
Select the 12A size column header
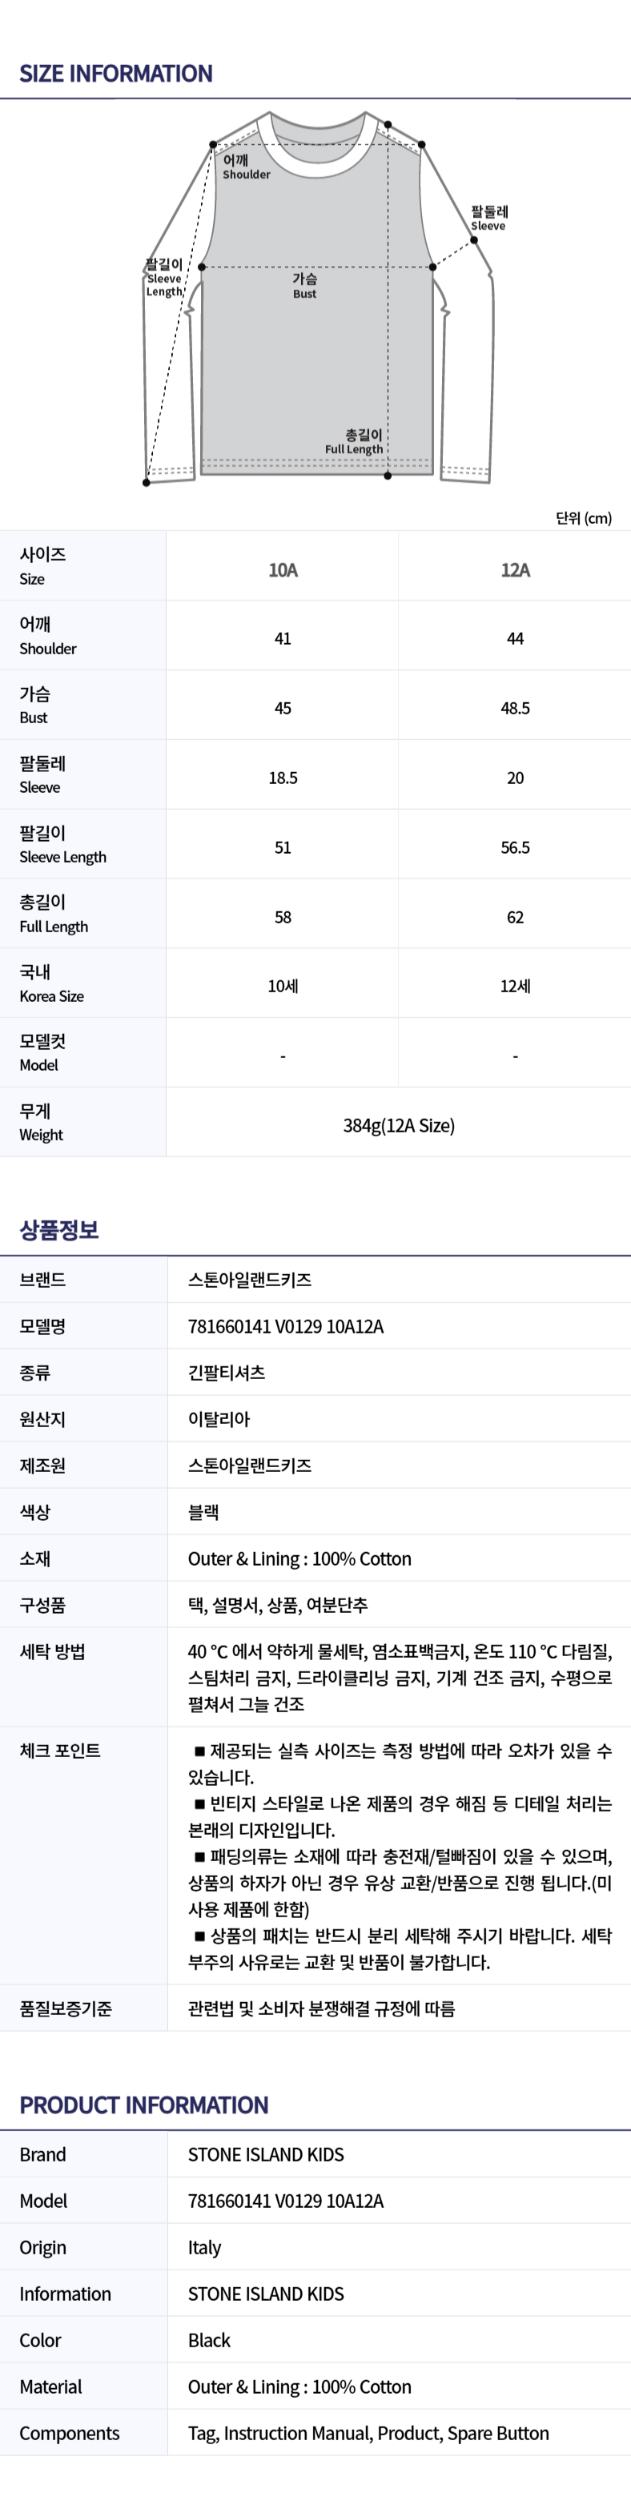click(x=515, y=569)
